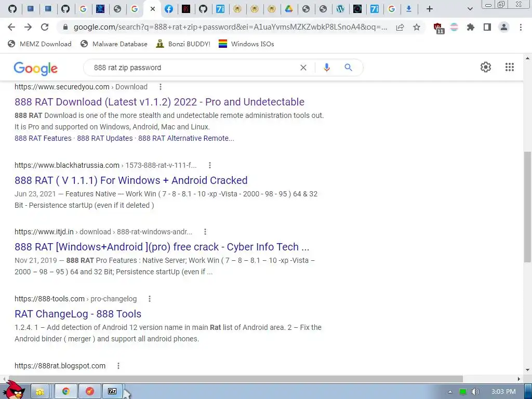Click the scroll-up arrow of the page
The image size is (532, 399).
click(x=527, y=58)
